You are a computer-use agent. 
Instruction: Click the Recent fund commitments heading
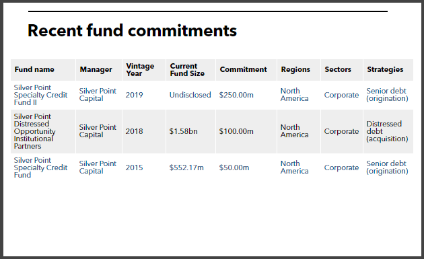pos(132,30)
